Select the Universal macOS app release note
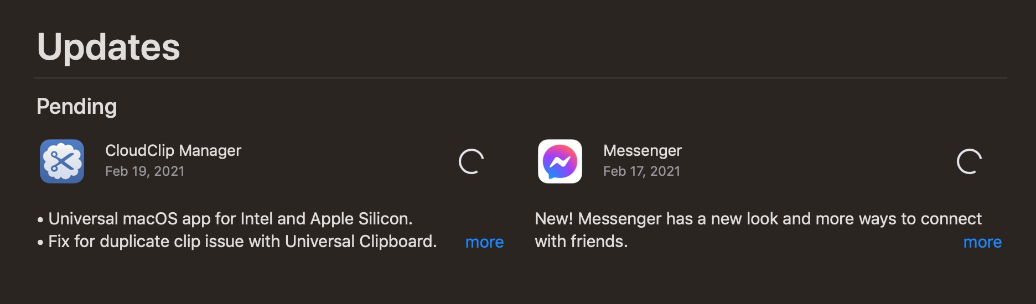The width and height of the screenshot is (1036, 304). 230,219
